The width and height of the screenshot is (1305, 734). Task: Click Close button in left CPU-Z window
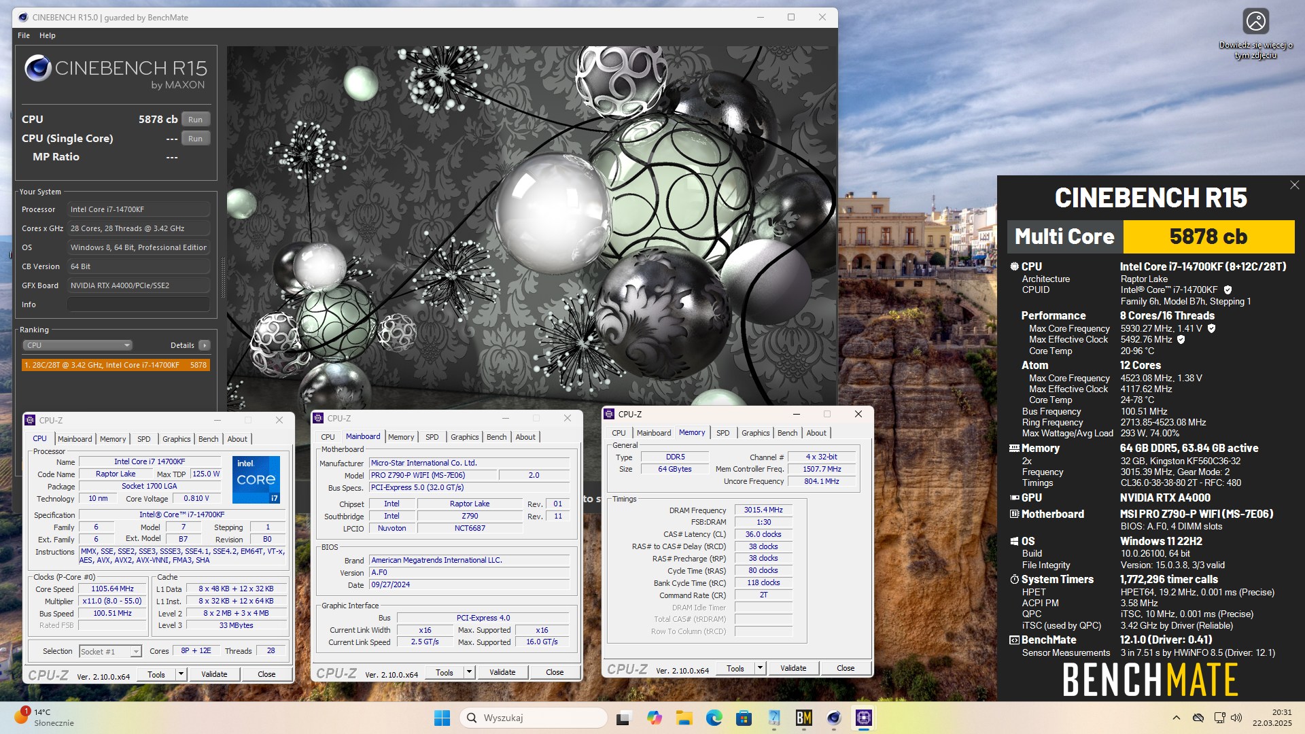(266, 674)
